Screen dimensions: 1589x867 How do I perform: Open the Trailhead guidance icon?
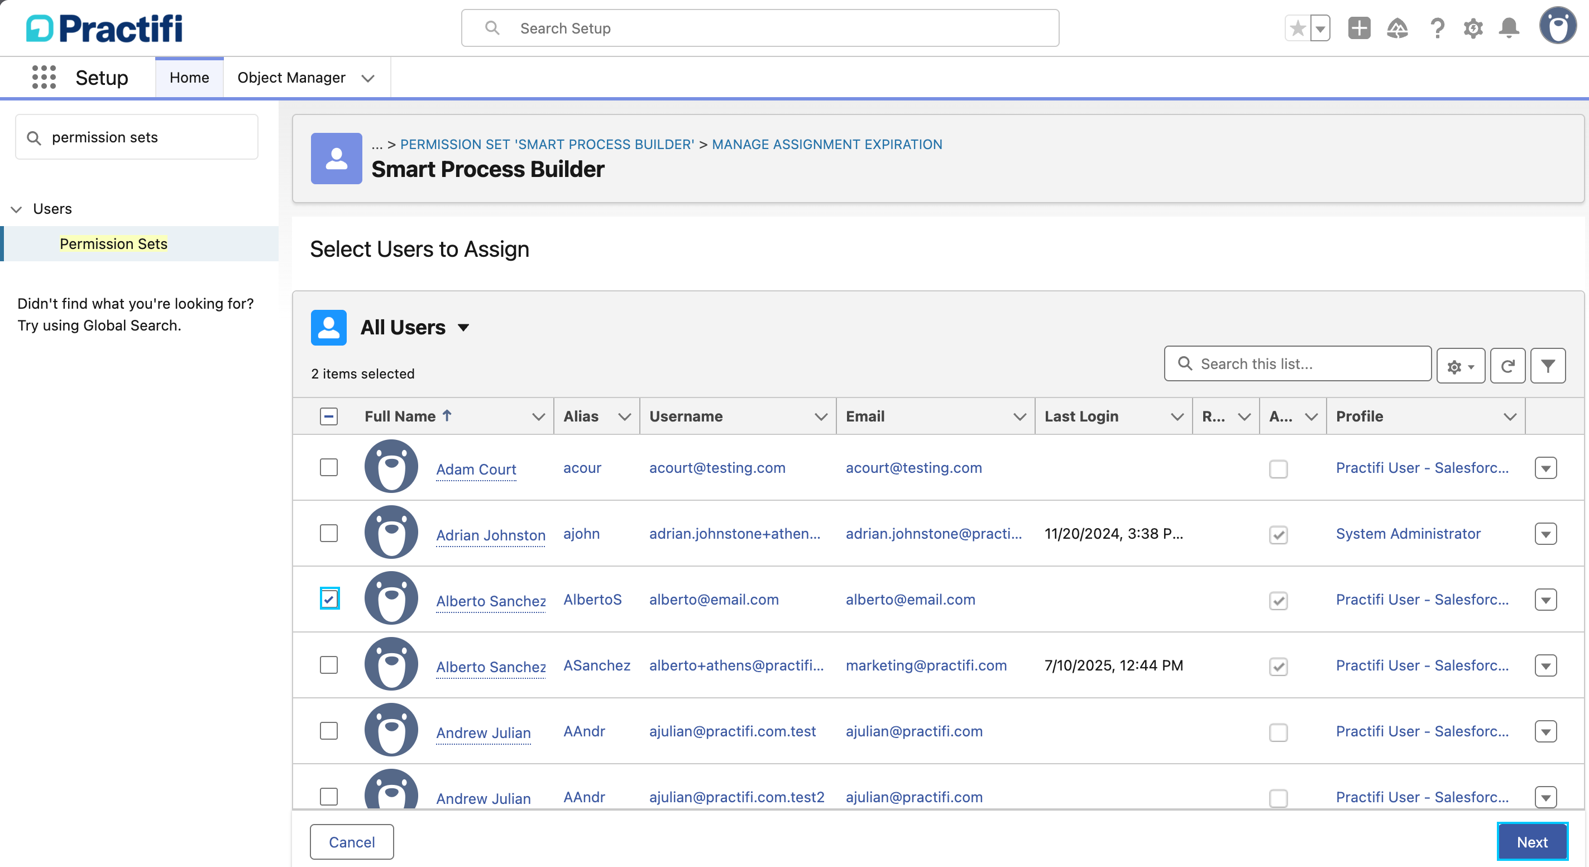1397,28
